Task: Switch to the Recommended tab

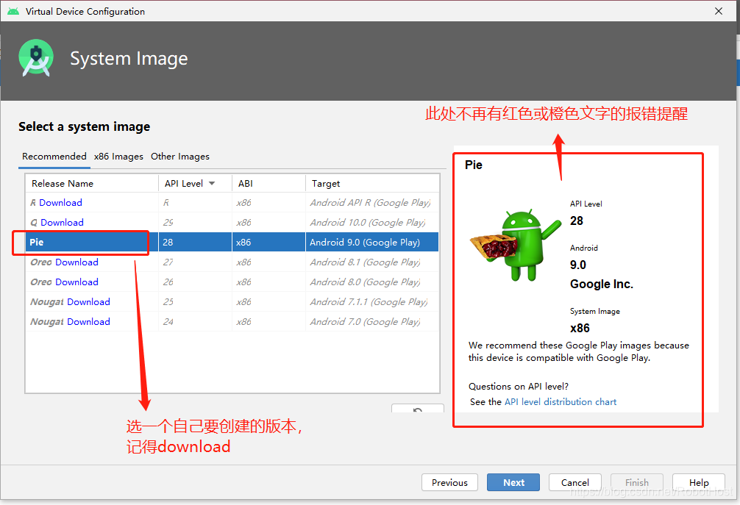Action: (54, 157)
